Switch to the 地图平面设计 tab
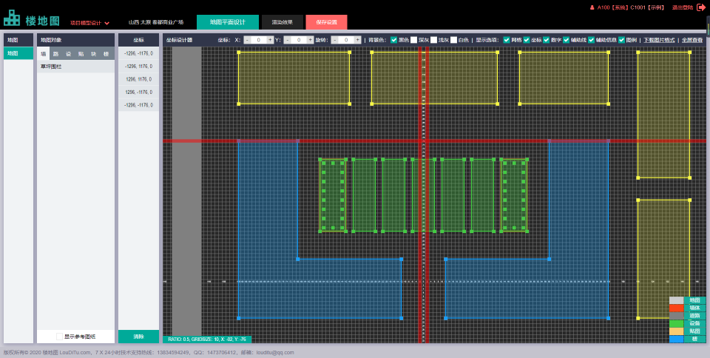Viewport: 710px width, 358px height. pyautogui.click(x=227, y=23)
